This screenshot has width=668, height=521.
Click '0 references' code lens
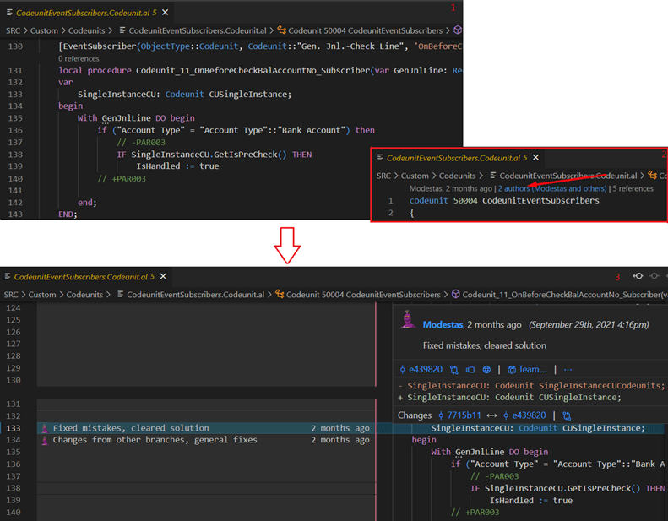coord(79,58)
